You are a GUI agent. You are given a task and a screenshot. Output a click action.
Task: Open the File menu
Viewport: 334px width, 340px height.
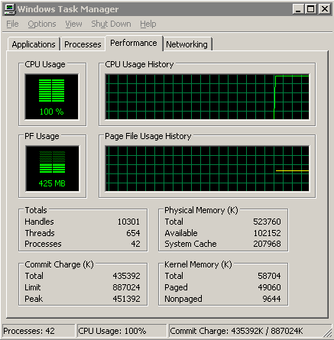click(12, 24)
